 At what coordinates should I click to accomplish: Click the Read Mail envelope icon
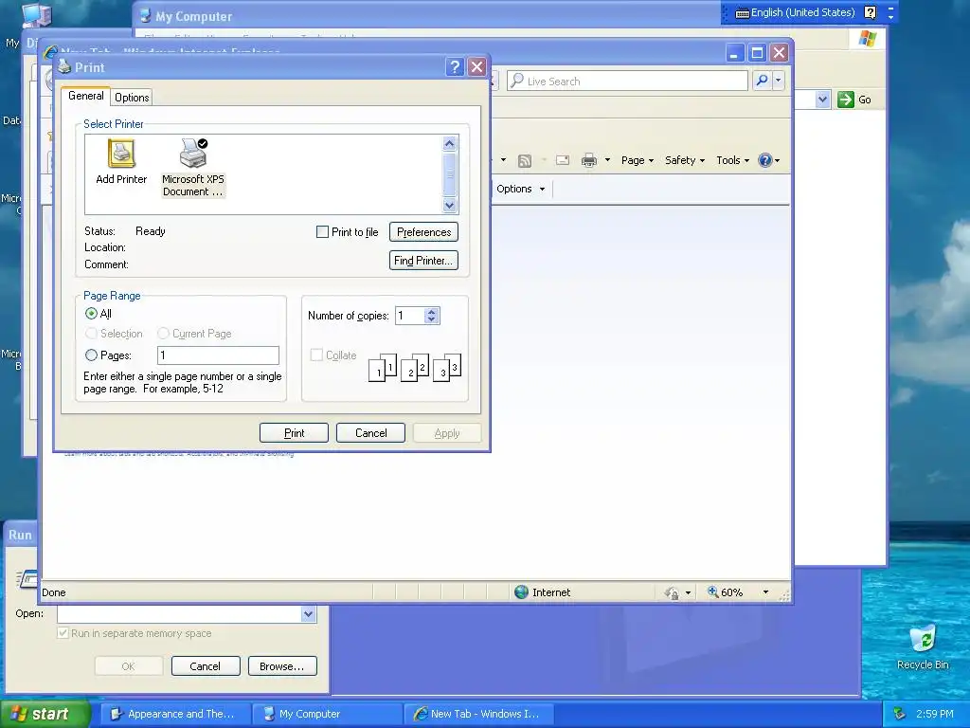click(x=563, y=160)
